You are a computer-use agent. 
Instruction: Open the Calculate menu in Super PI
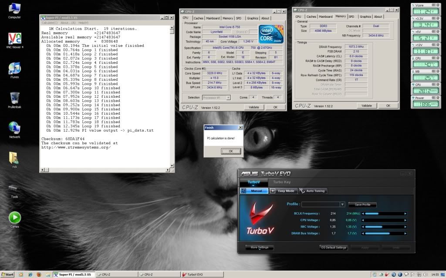click(x=49, y=23)
